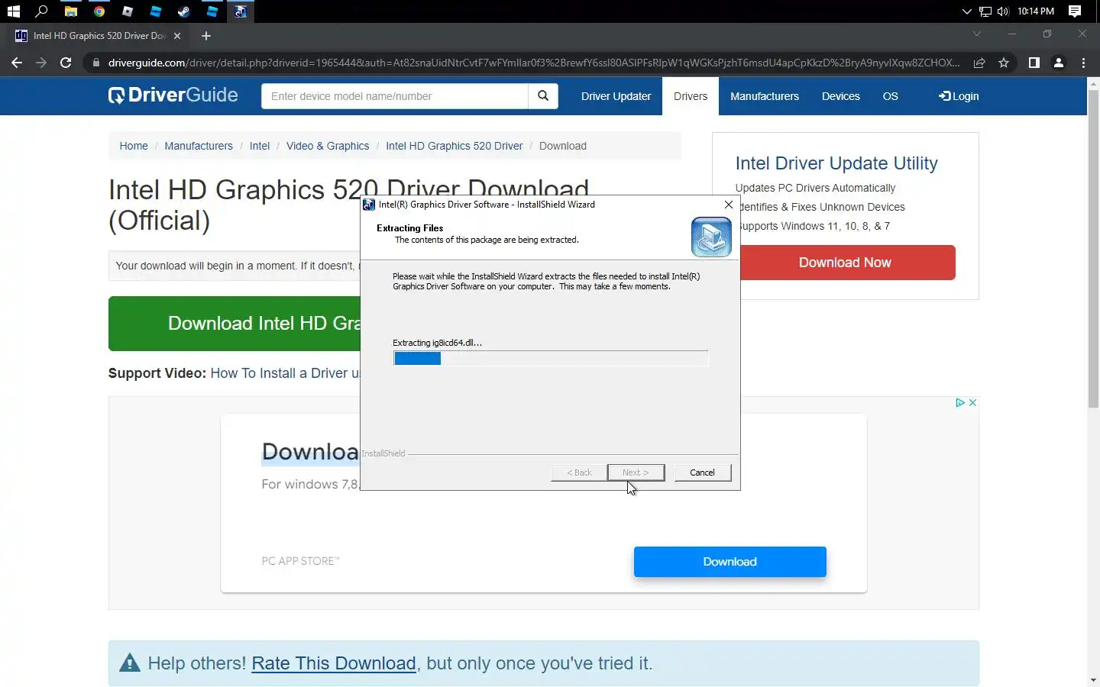Click the scrollbar down arrow
Image resolution: width=1100 pixels, height=687 pixels.
coord(1093,680)
